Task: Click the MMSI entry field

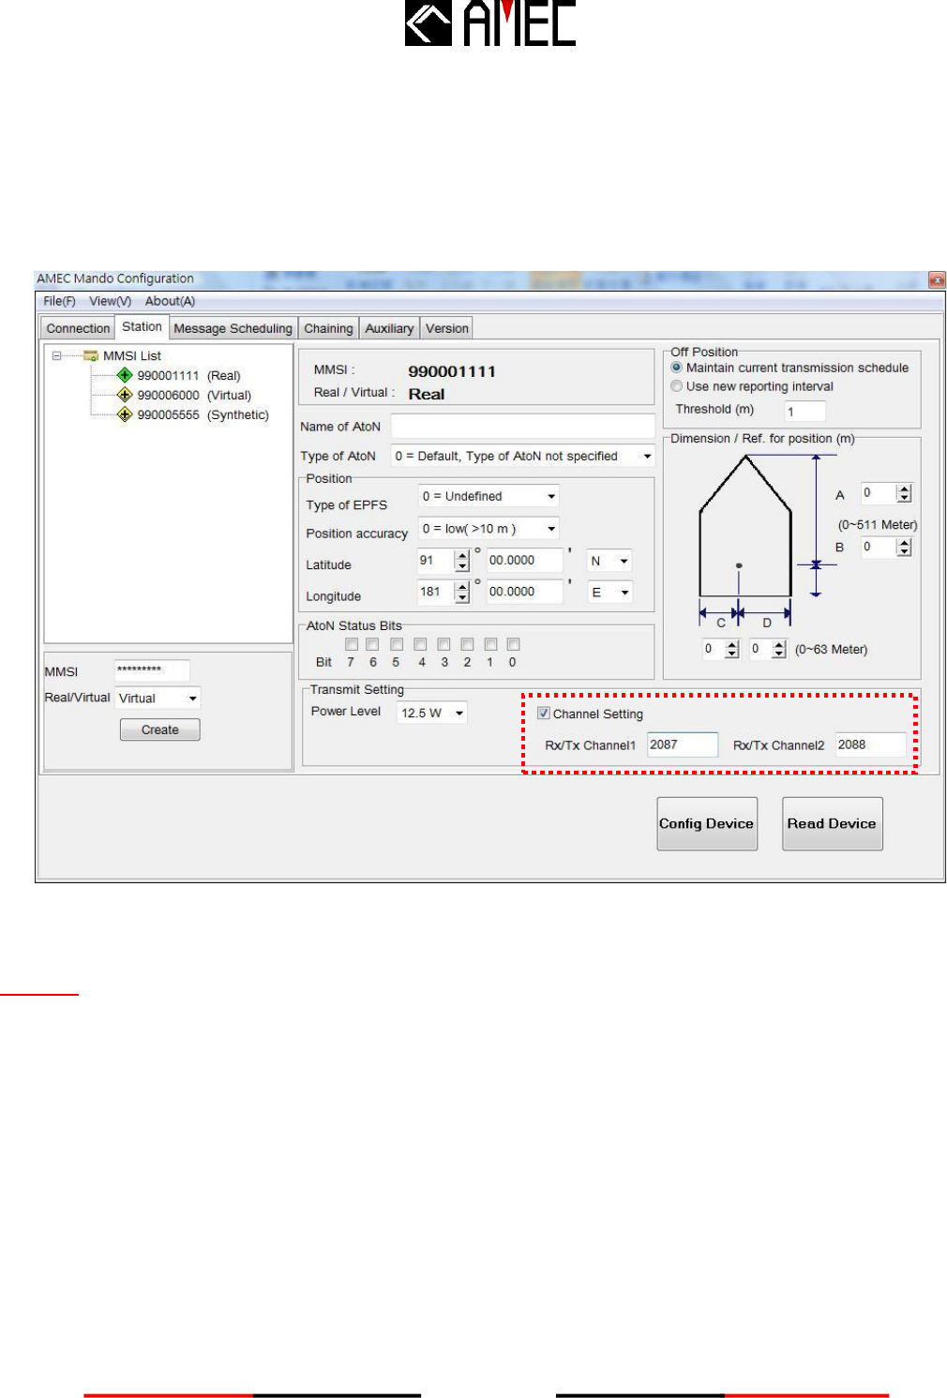Action: click(152, 669)
